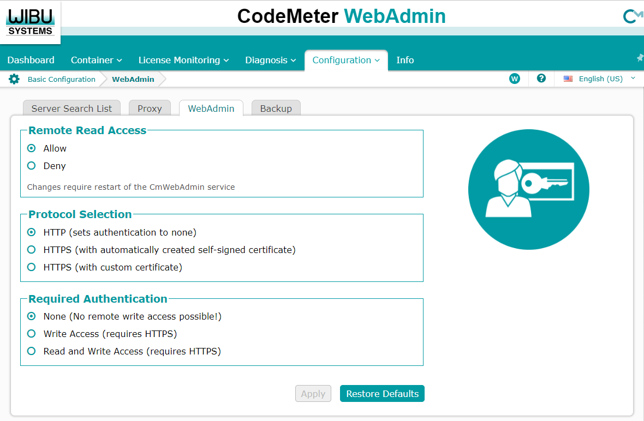Viewport: 644px width, 421px height.
Task: Click the CodeMeter logo icon
Action: [633, 17]
